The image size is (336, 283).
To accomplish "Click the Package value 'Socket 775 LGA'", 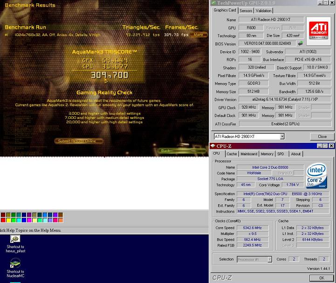I will (270, 179).
